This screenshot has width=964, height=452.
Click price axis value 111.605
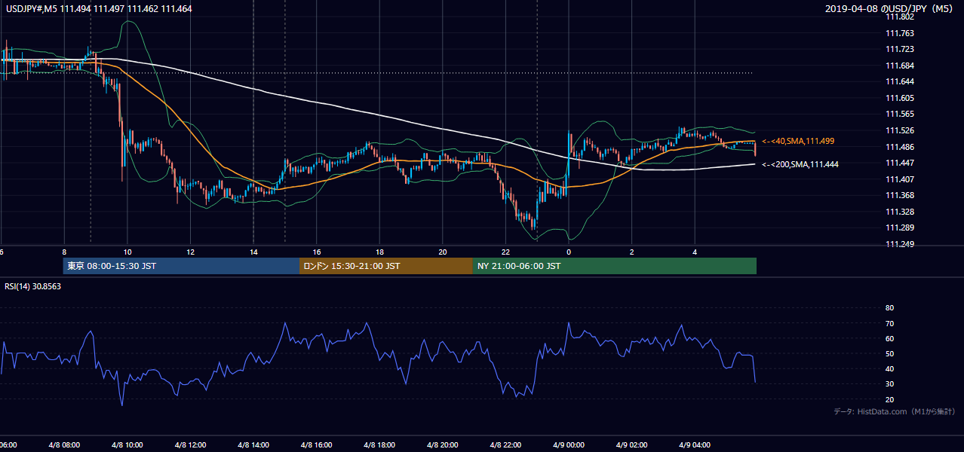click(899, 98)
